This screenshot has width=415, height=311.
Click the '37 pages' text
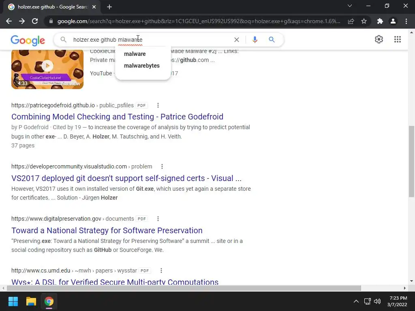[23, 145]
